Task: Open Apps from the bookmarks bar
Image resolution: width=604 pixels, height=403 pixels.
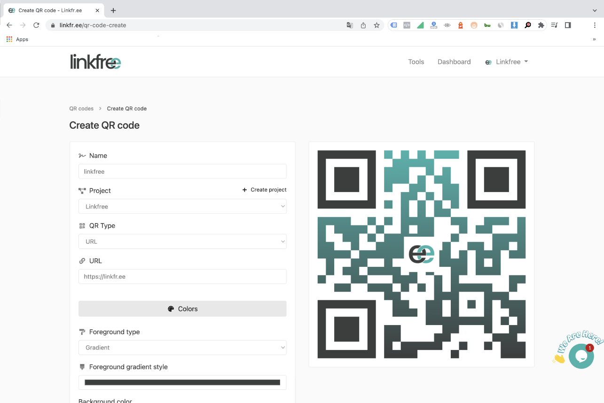Action: pyautogui.click(x=17, y=39)
